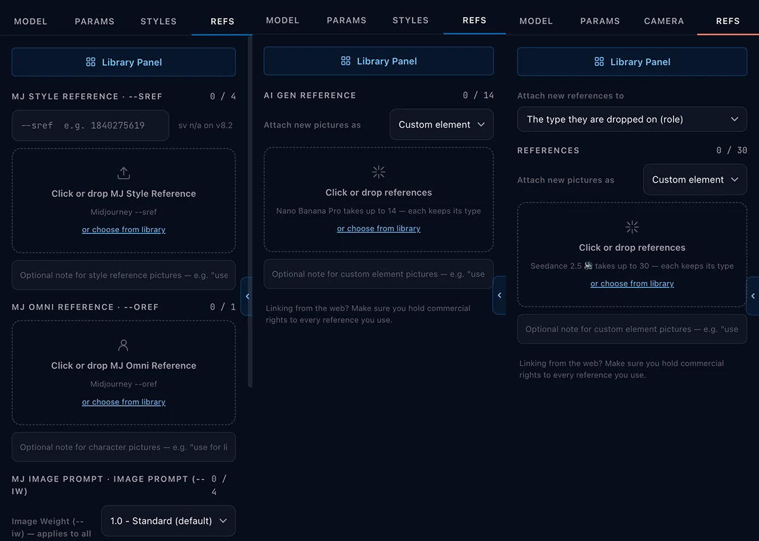Switch to PARAMS tab in the right panel
The image size is (759, 541).
[600, 21]
